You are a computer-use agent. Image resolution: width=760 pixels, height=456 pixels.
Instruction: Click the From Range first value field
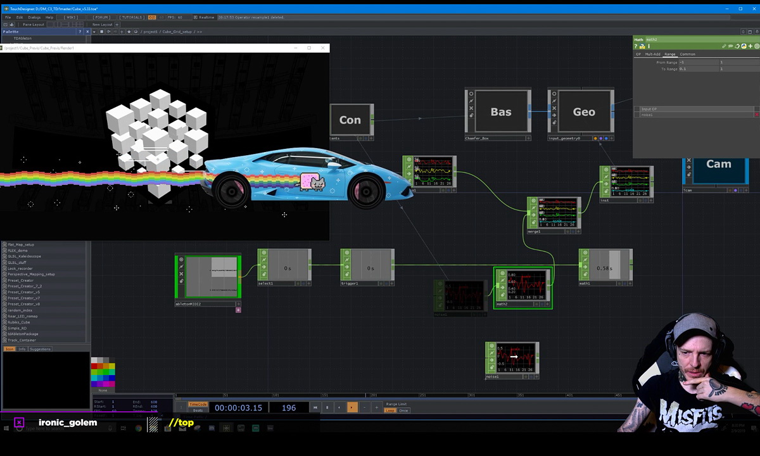click(699, 62)
